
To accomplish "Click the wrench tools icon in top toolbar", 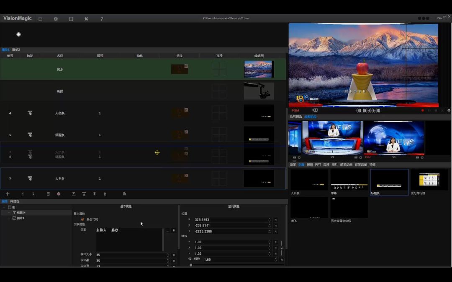I will point(86,19).
